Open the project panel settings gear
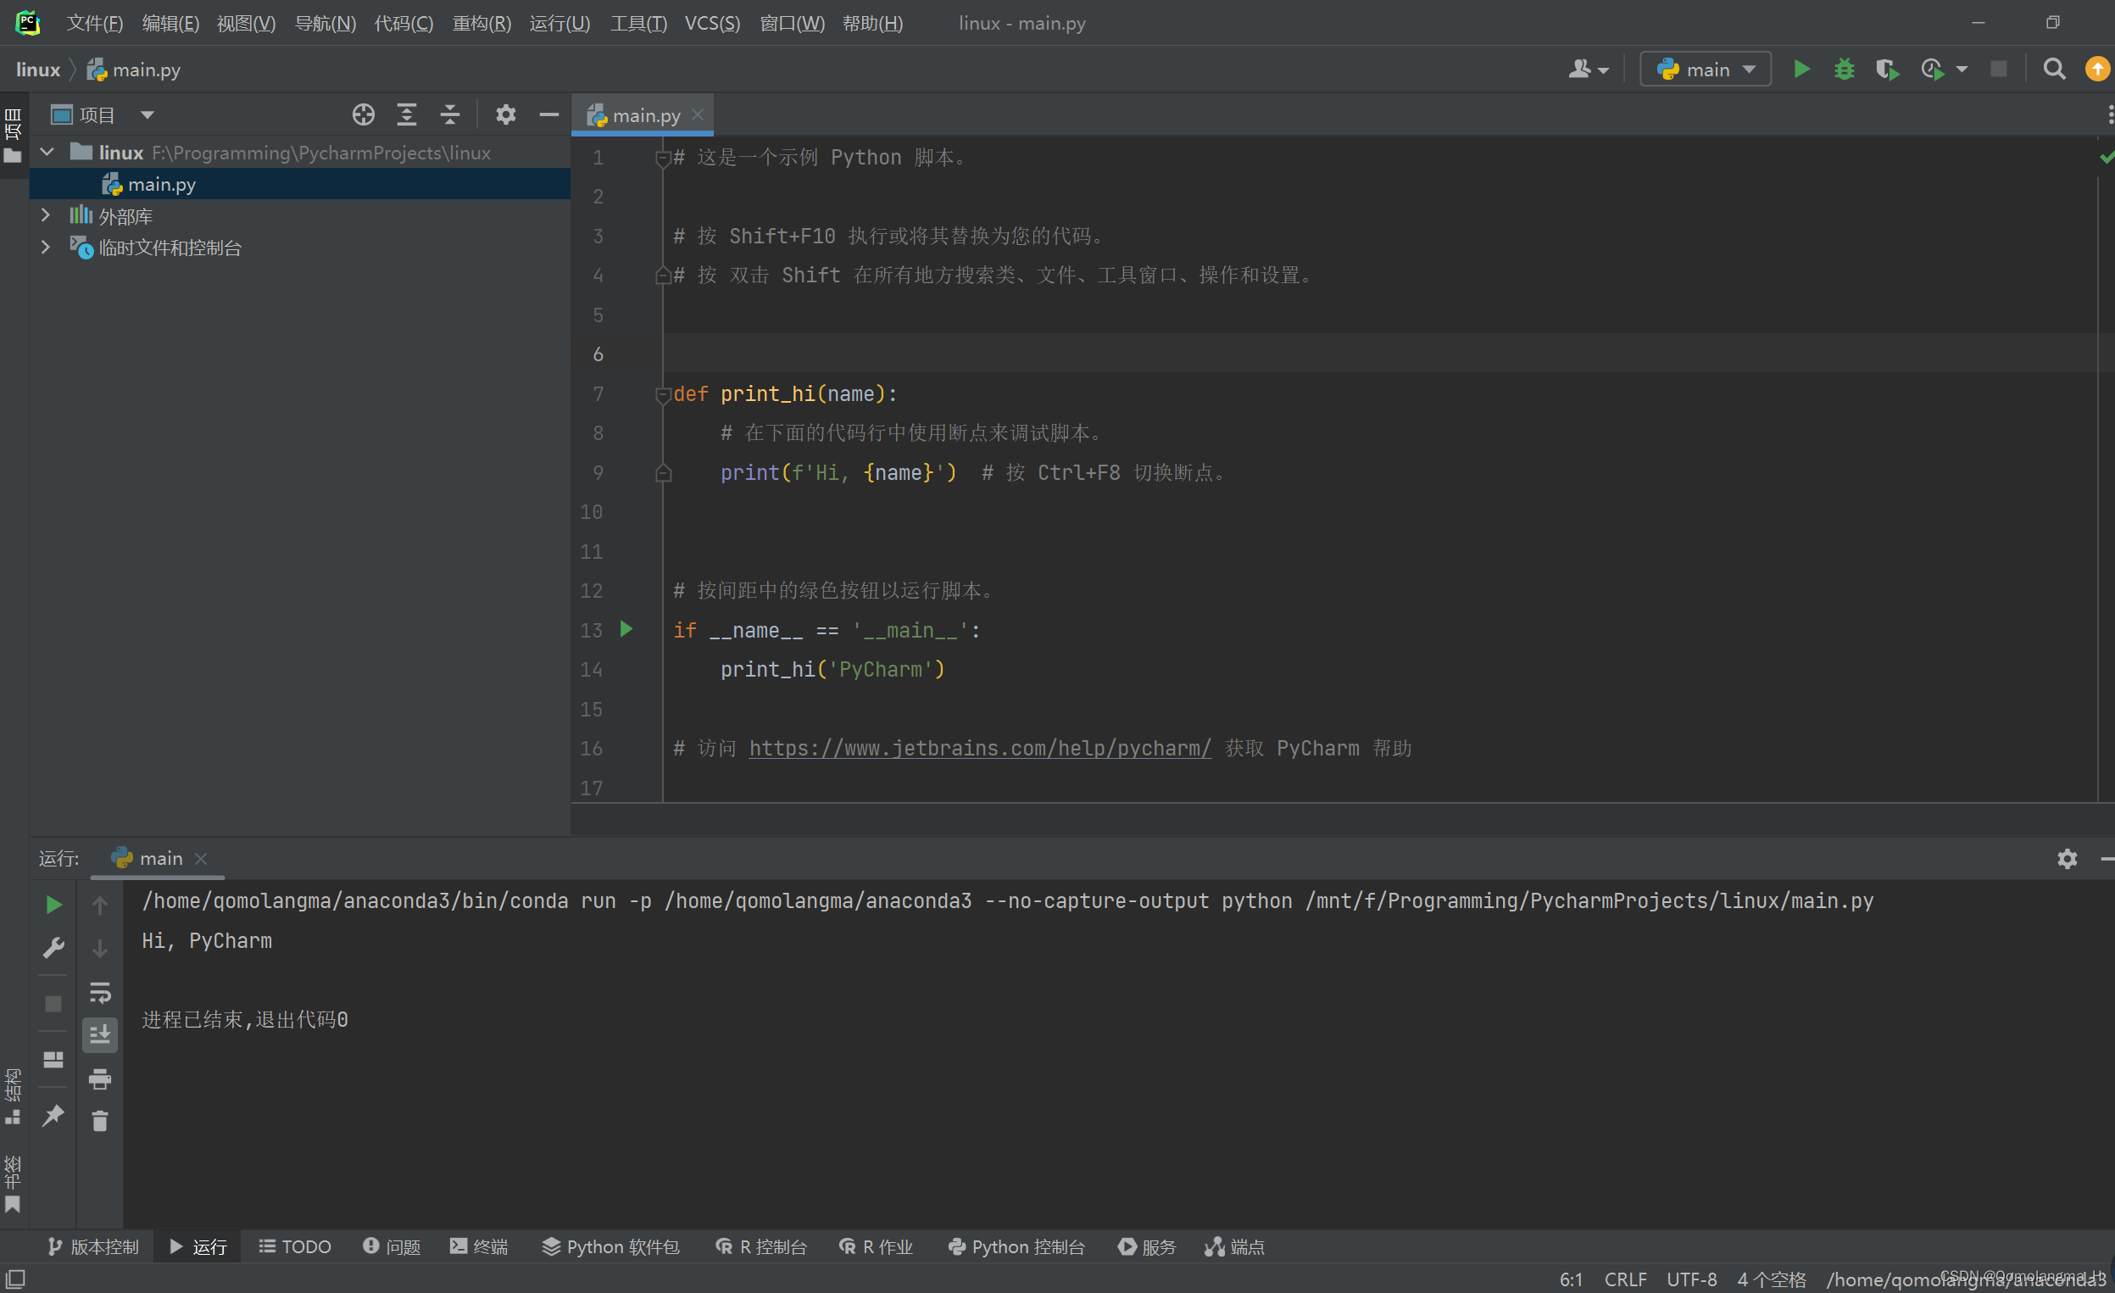Viewport: 2115px width, 1293px height. [x=506, y=114]
